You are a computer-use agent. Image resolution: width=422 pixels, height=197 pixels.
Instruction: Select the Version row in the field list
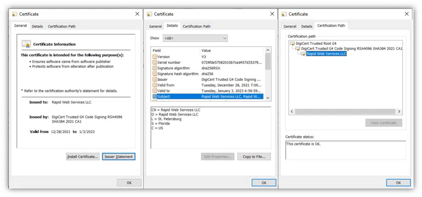pyautogui.click(x=208, y=57)
